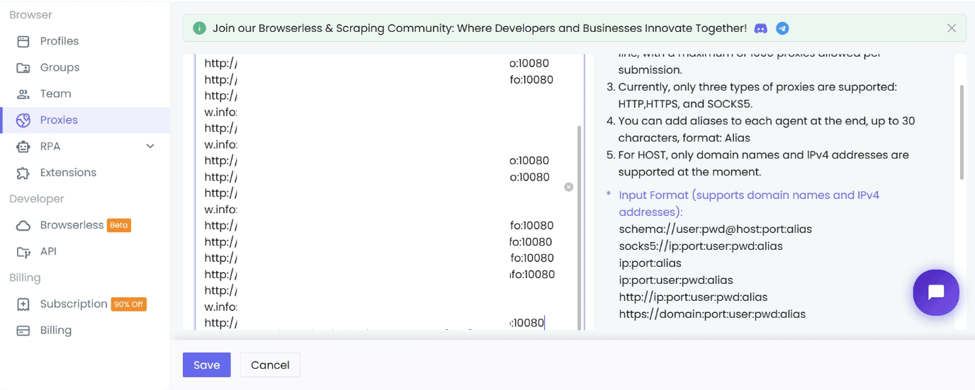Open Profiles section
The image size is (975, 390).
pyautogui.click(x=60, y=41)
